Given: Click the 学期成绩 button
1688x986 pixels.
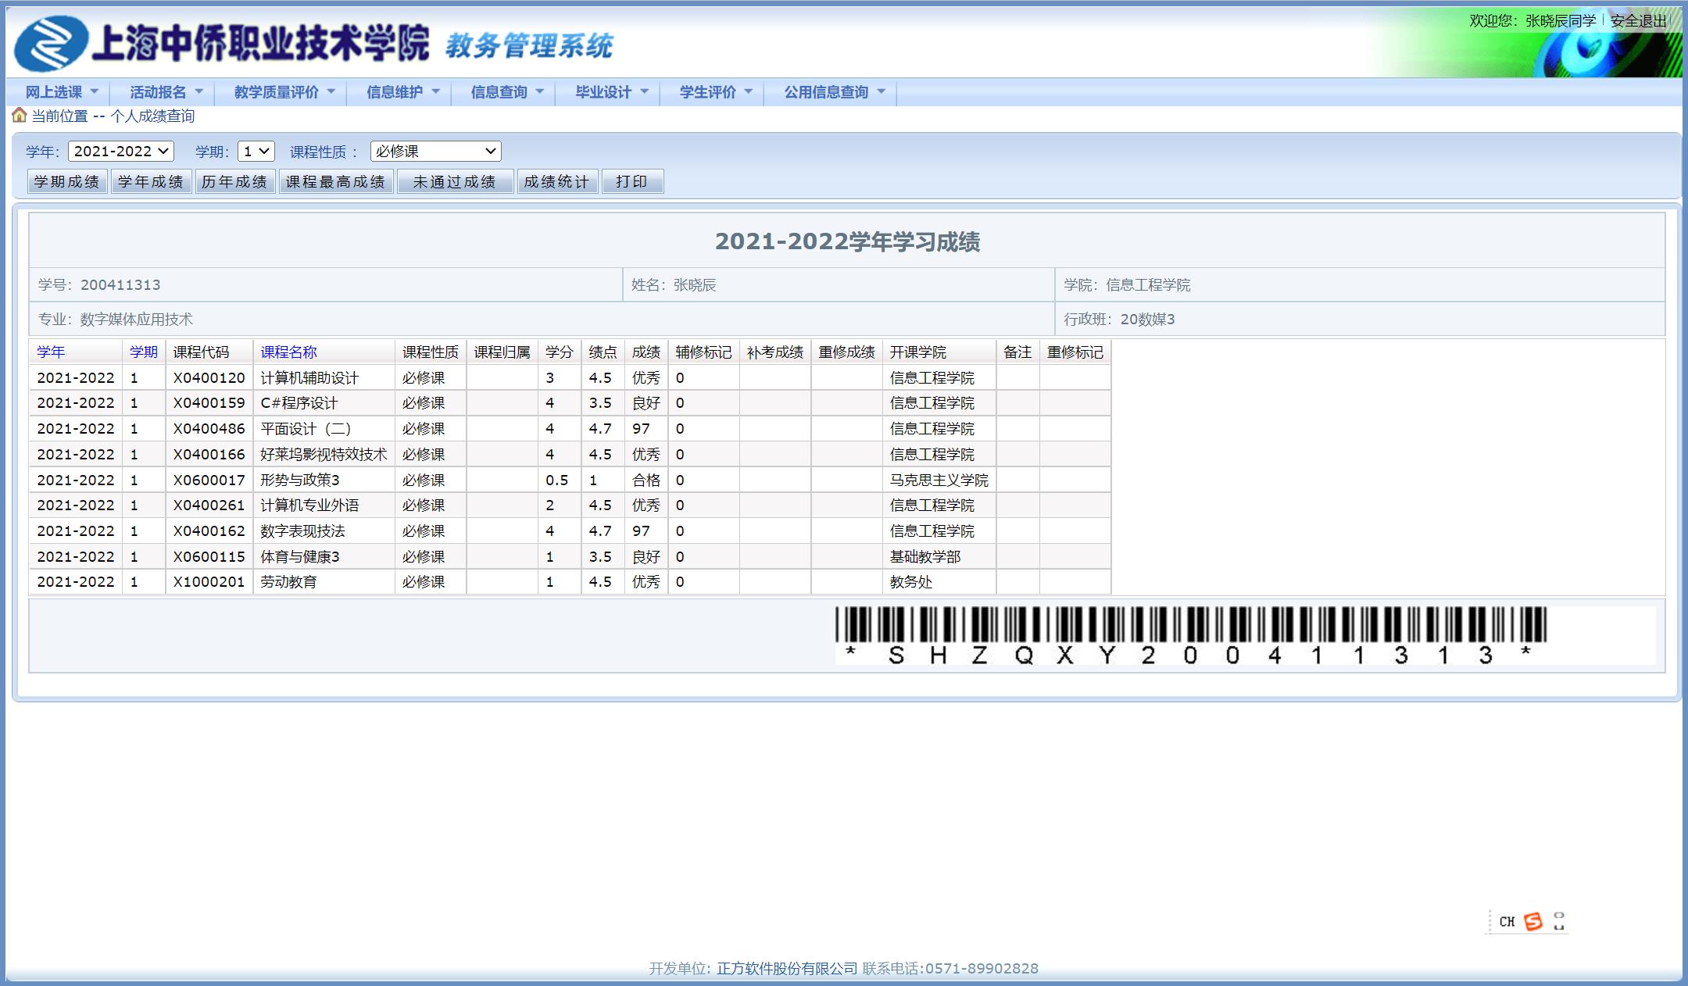Looking at the screenshot, I should tap(67, 181).
